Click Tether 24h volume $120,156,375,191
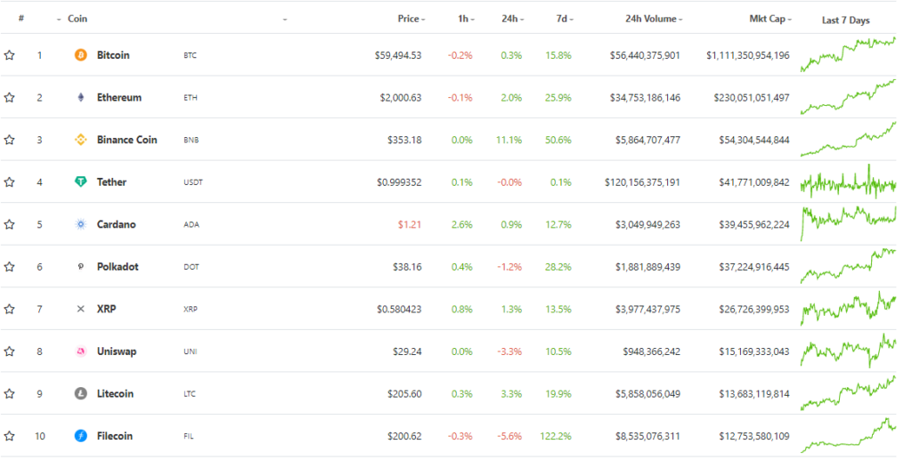Image resolution: width=912 pixels, height=460 pixels. coord(643,182)
